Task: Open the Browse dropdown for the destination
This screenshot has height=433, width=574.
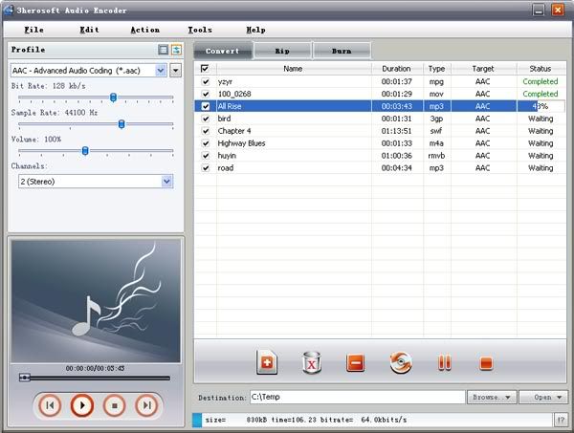Action: pos(493,397)
